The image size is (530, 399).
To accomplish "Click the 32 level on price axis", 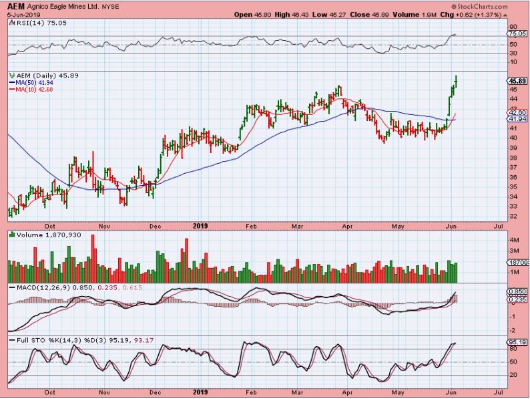I will click(513, 216).
